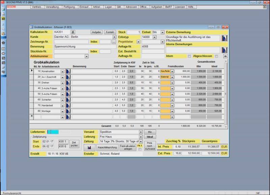Image resolution: width=270 pixels, height=195 pixels.
Task: Click the yellow printer icon in the left sidebar
Action: 3,19
